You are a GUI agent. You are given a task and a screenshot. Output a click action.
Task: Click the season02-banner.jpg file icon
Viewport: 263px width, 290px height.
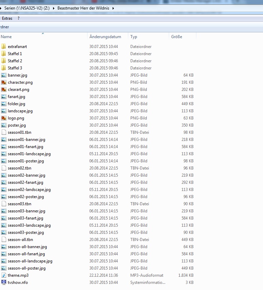pos(3,175)
